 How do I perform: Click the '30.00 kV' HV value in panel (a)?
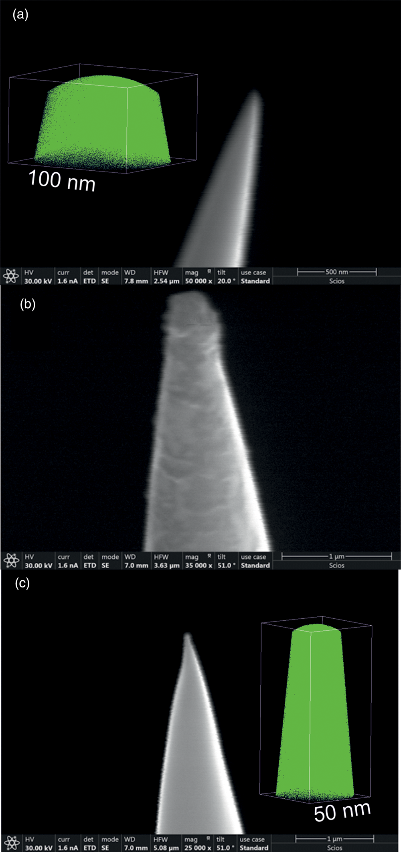pyautogui.click(x=38, y=281)
